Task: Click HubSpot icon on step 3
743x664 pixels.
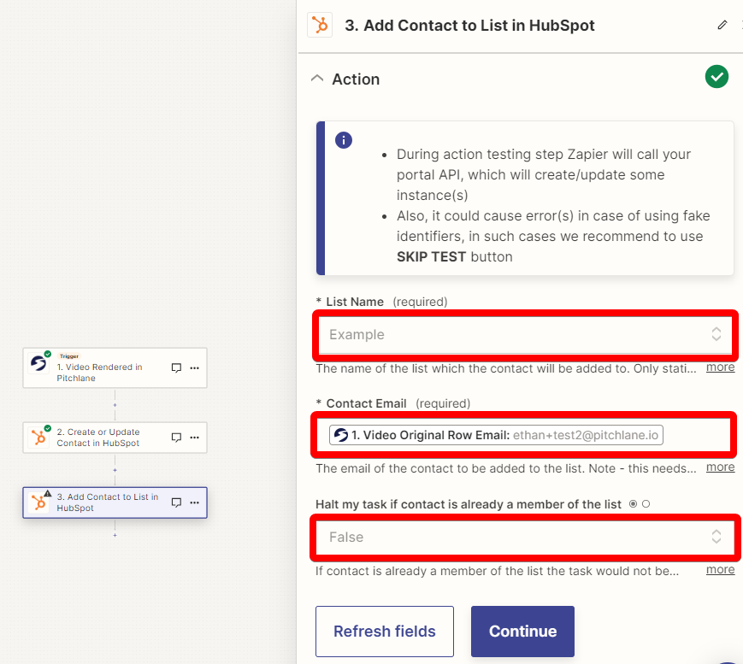Action: 38,502
